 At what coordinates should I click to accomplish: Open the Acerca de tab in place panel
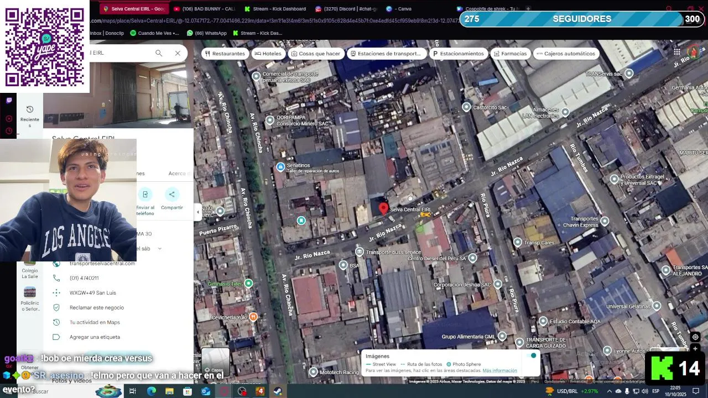coord(180,174)
